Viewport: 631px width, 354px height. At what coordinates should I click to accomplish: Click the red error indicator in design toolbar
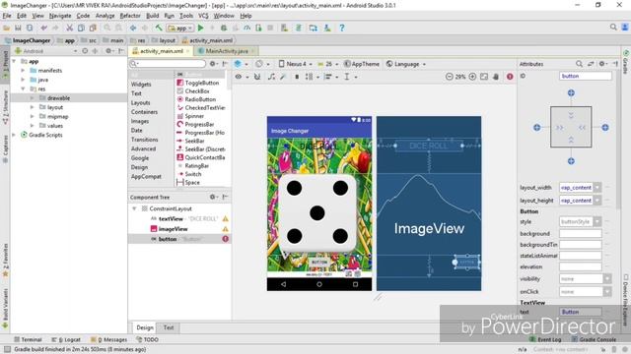tap(510, 77)
